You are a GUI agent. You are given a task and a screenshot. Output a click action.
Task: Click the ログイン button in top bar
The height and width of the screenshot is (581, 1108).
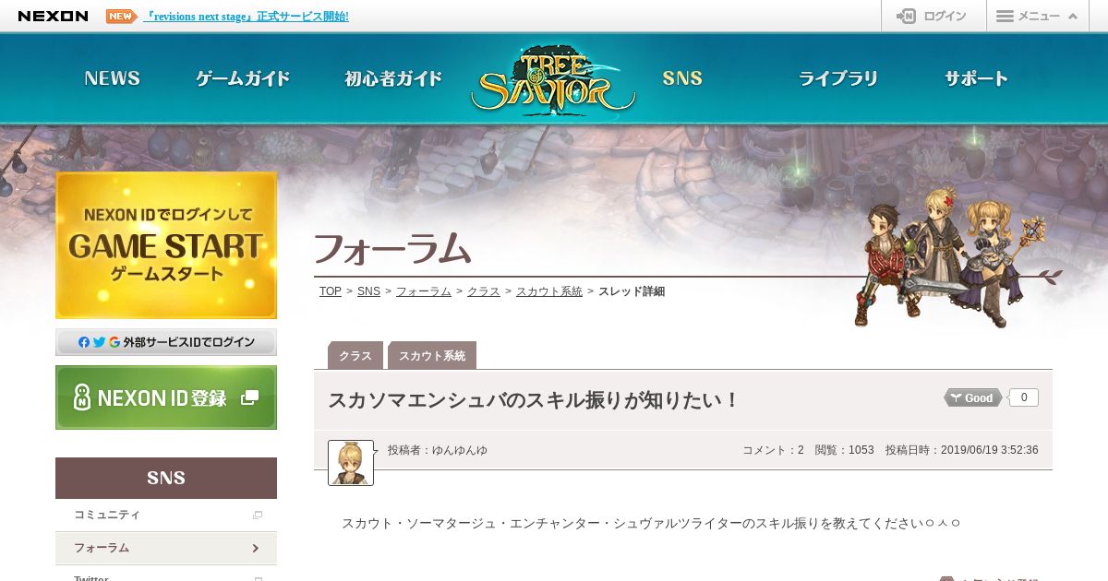coord(933,16)
